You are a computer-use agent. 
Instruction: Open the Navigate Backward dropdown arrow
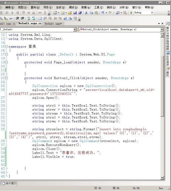tap(121, 13)
